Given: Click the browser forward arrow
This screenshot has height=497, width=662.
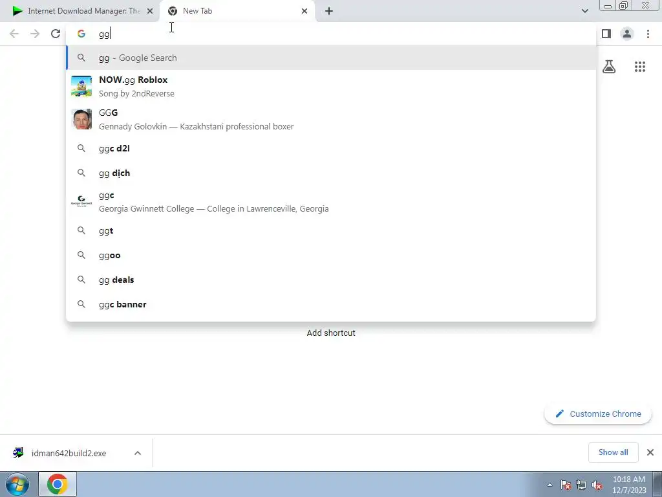Looking at the screenshot, I should tap(35, 34).
